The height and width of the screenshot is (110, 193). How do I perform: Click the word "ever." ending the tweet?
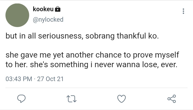(169, 65)
